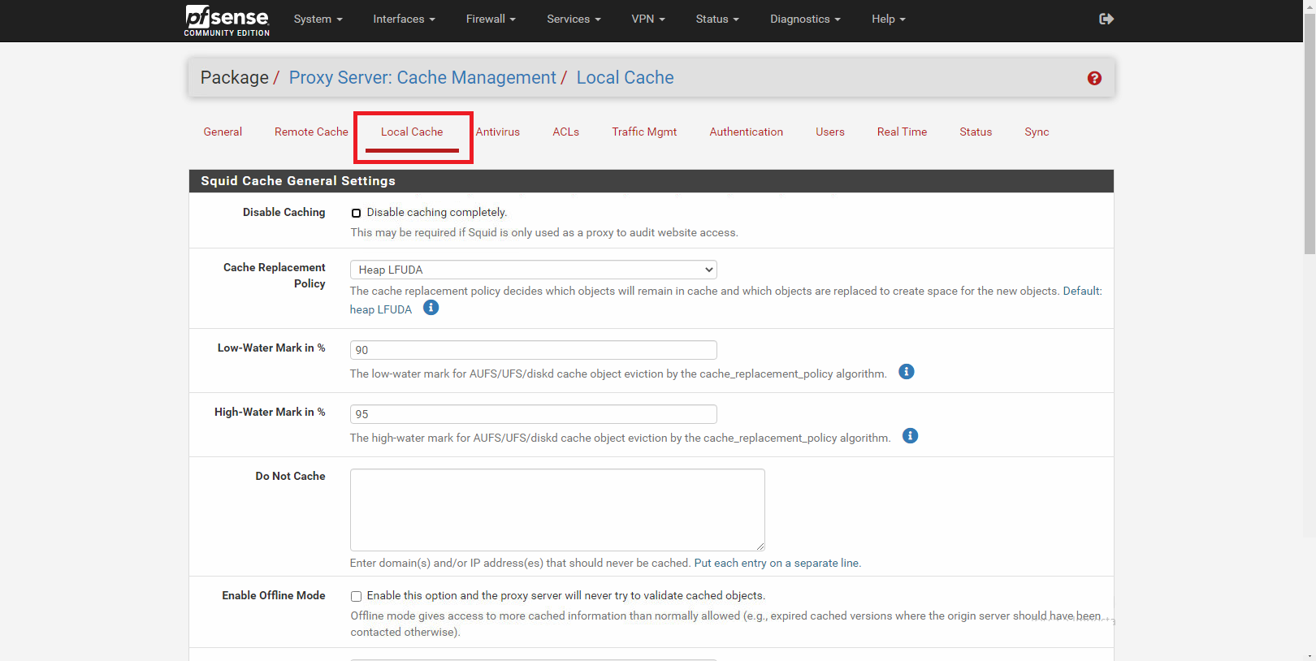Show info for High-Water Mark
Screen dimensions: 1316x661
[911, 436]
